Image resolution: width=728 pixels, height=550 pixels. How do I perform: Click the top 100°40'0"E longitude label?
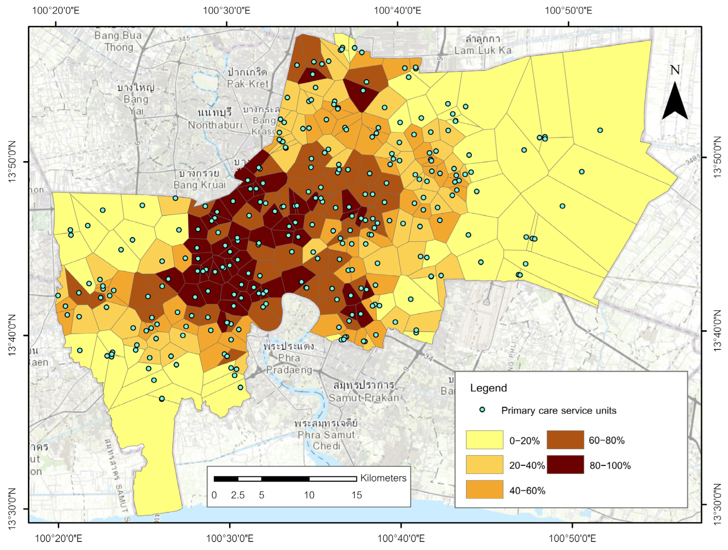click(397, 10)
